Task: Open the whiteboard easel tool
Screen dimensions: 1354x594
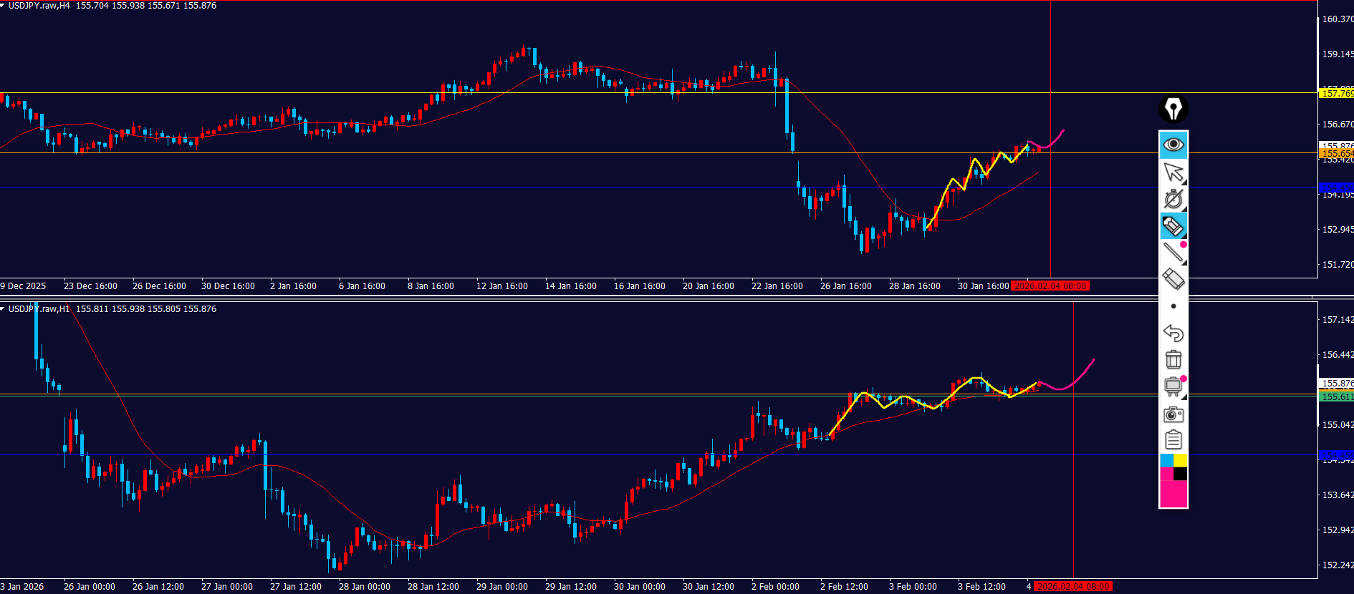Action: tap(1173, 387)
